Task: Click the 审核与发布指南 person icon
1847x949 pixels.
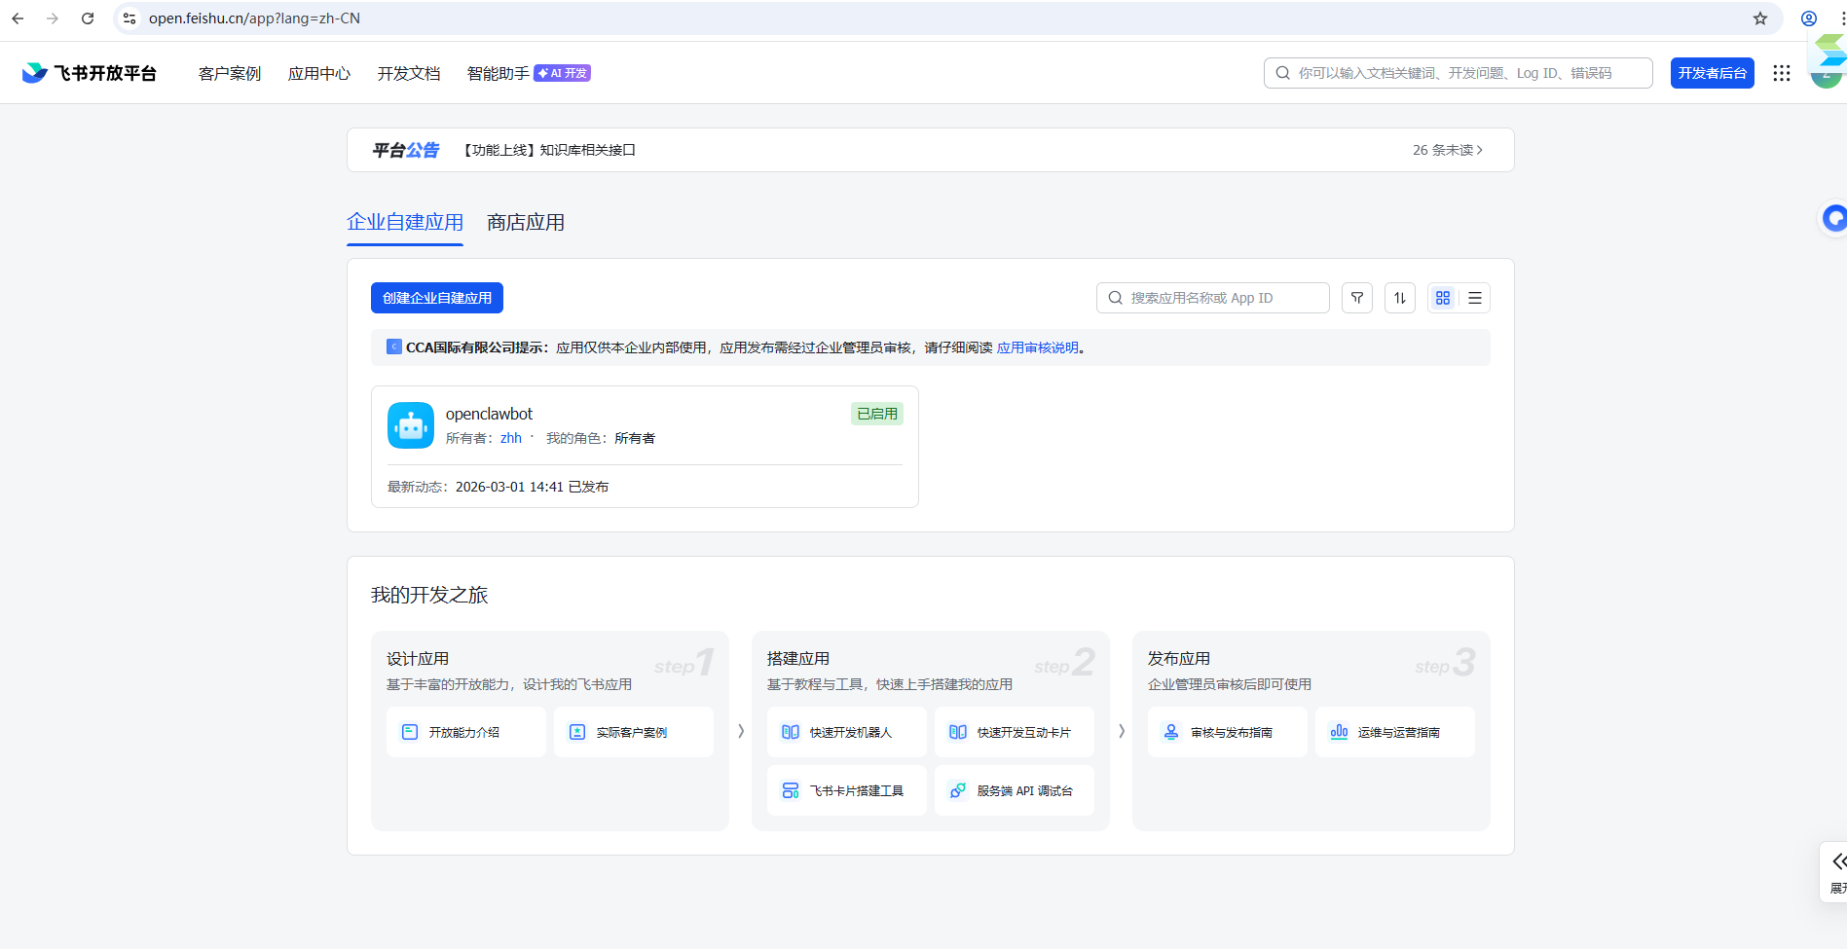Action: (1171, 732)
